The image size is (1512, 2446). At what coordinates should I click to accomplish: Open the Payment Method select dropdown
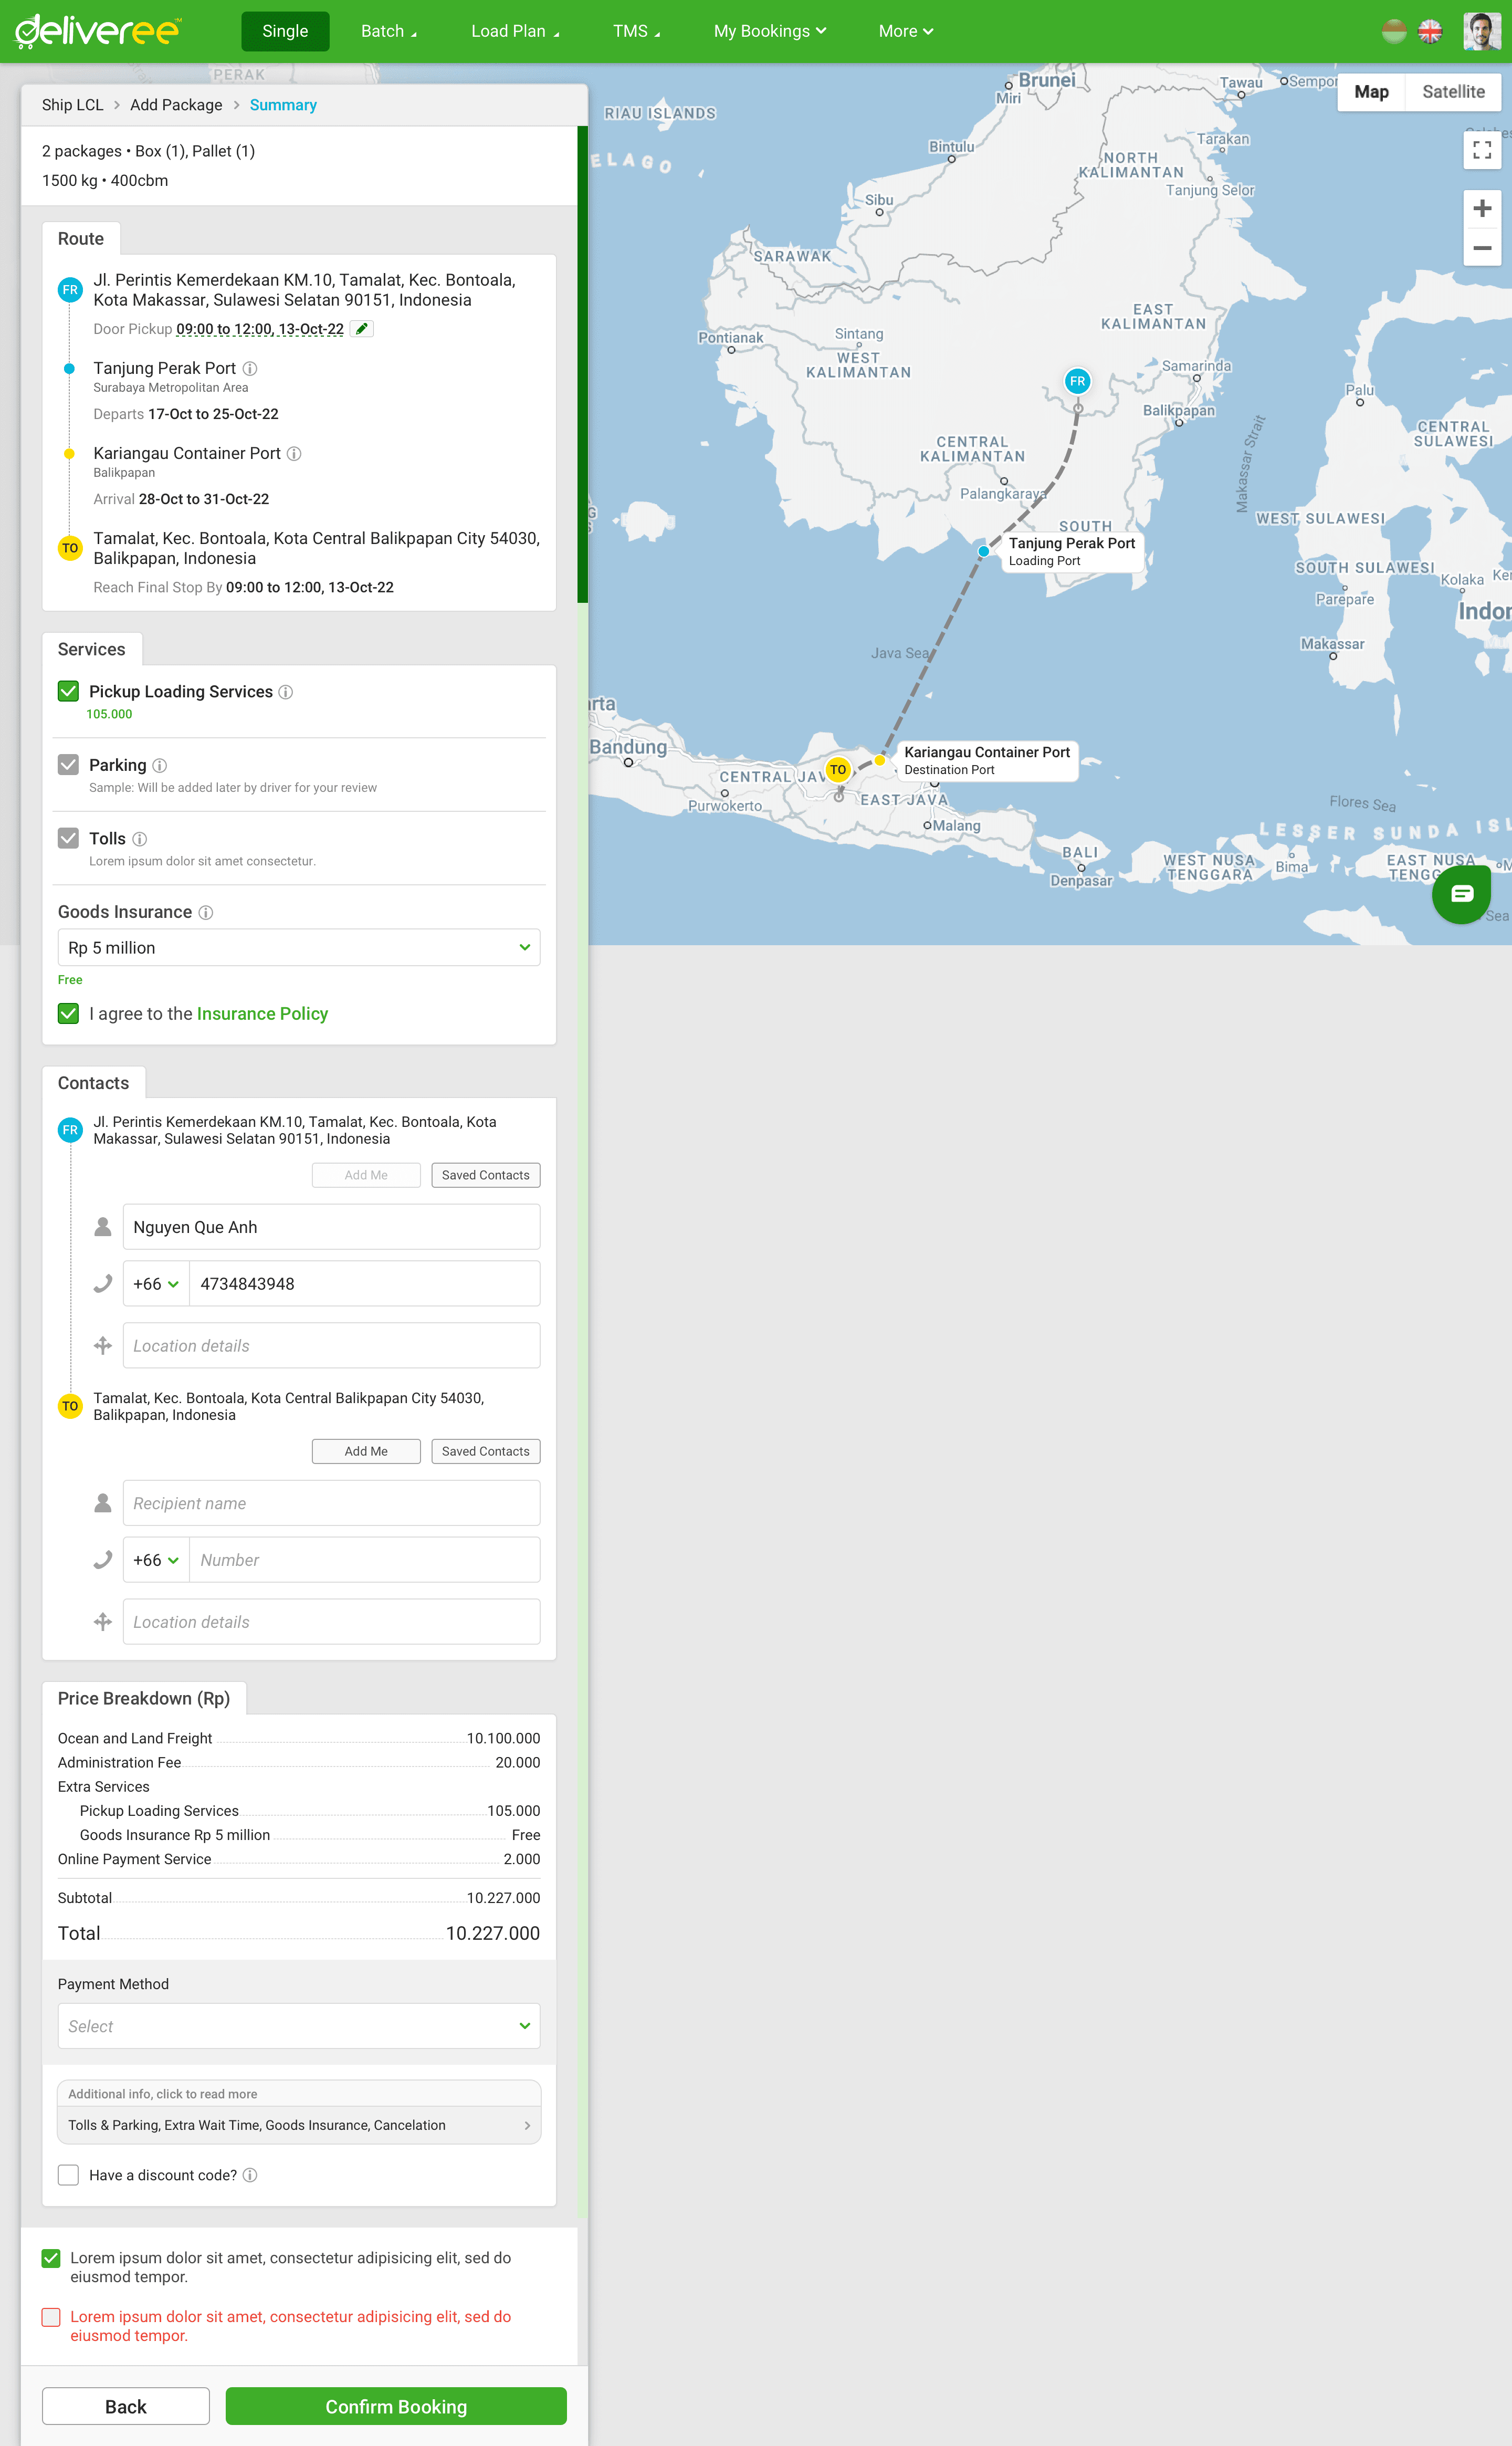299,2026
